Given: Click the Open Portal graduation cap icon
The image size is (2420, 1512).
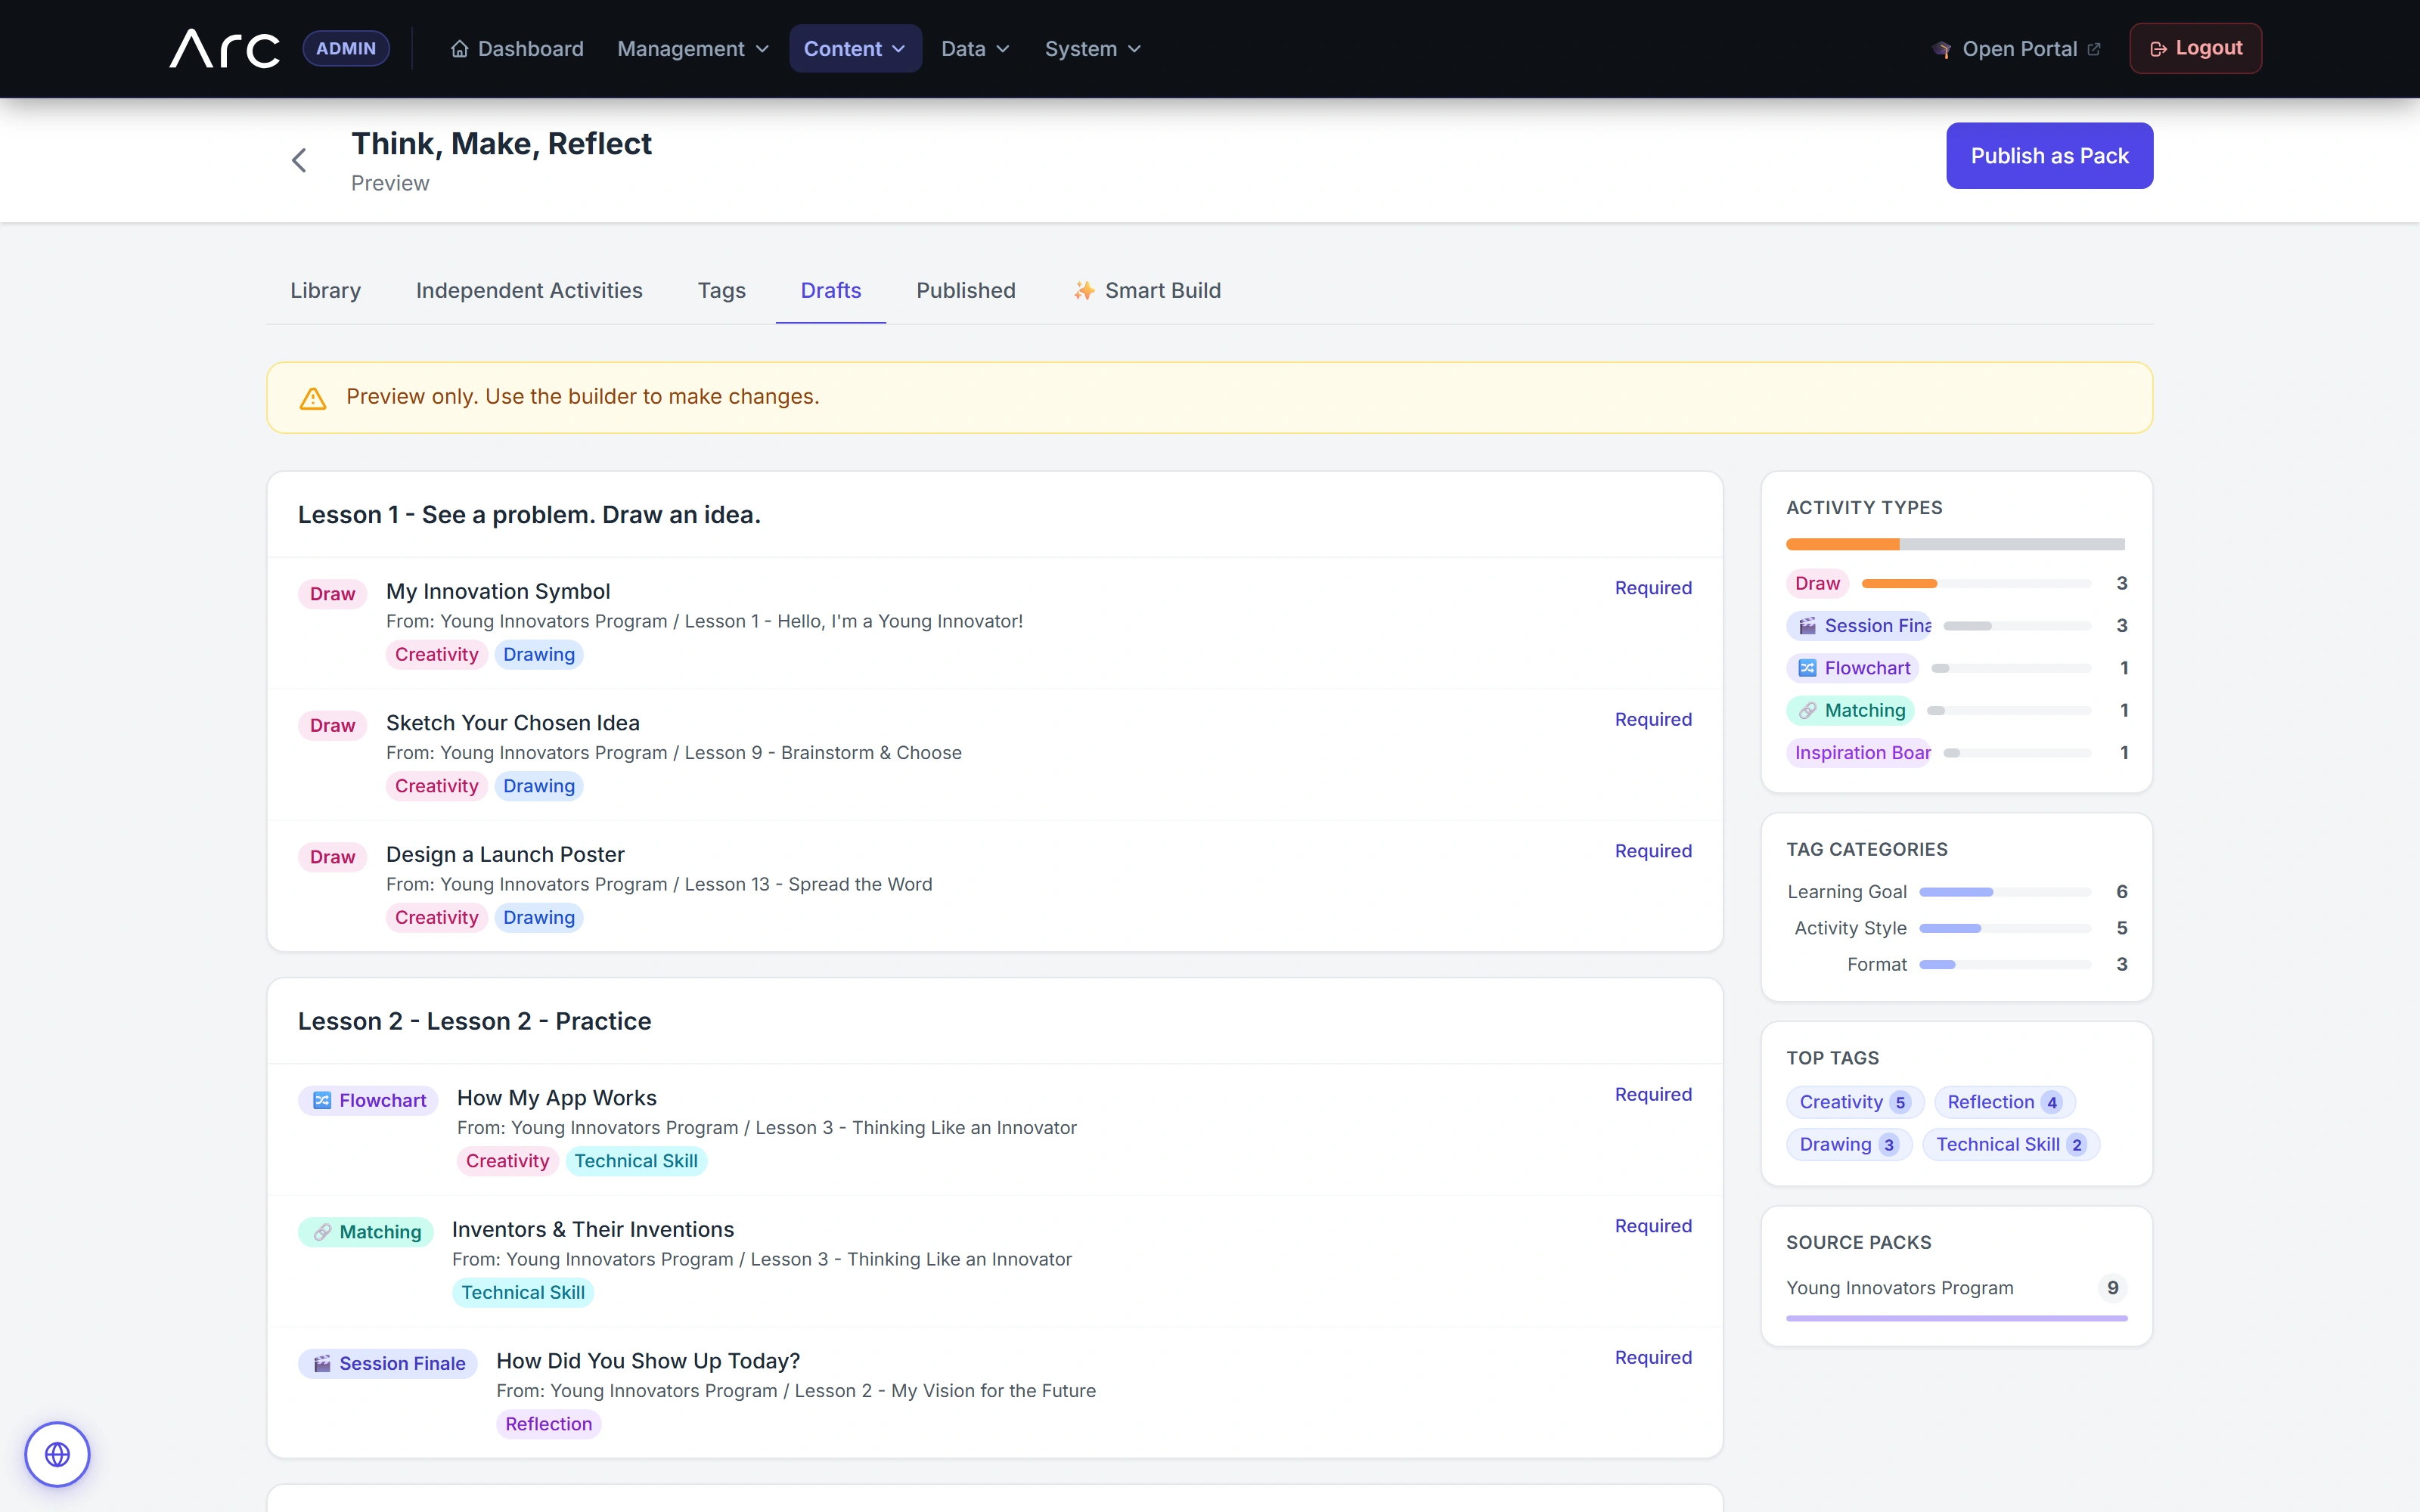Looking at the screenshot, I should (x=1942, y=49).
